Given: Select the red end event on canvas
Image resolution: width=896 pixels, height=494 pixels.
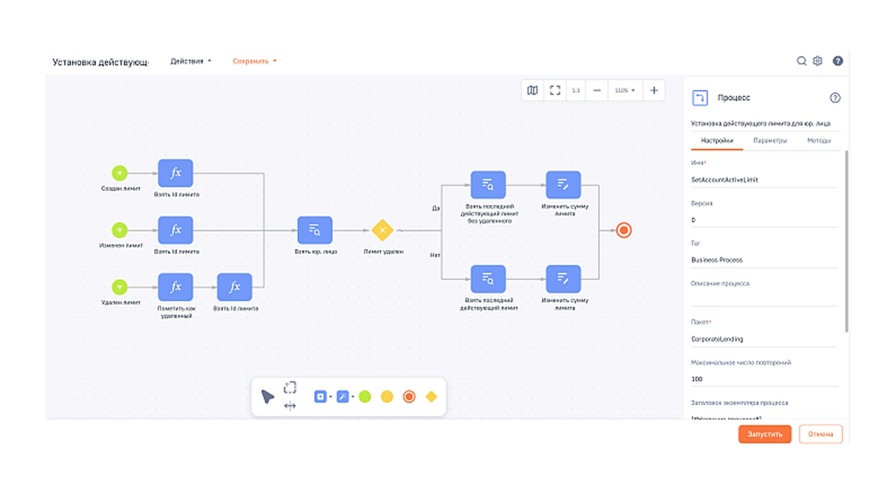Looking at the screenshot, I should [624, 230].
